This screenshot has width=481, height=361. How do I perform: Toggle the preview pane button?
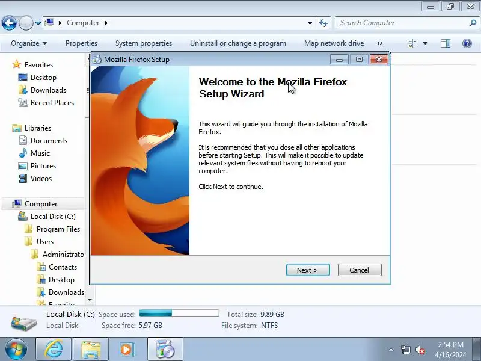click(x=446, y=43)
